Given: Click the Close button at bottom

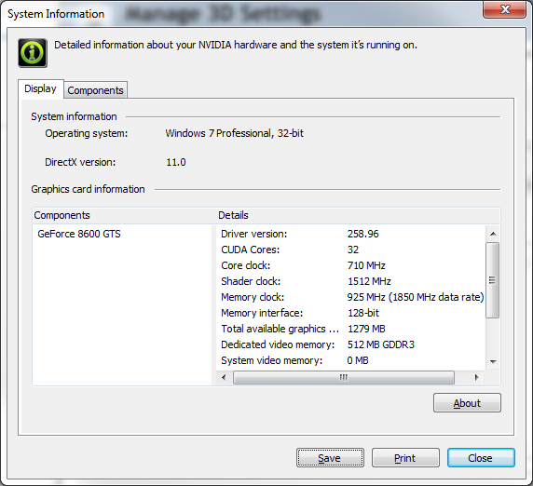Looking at the screenshot, I should coord(481,458).
